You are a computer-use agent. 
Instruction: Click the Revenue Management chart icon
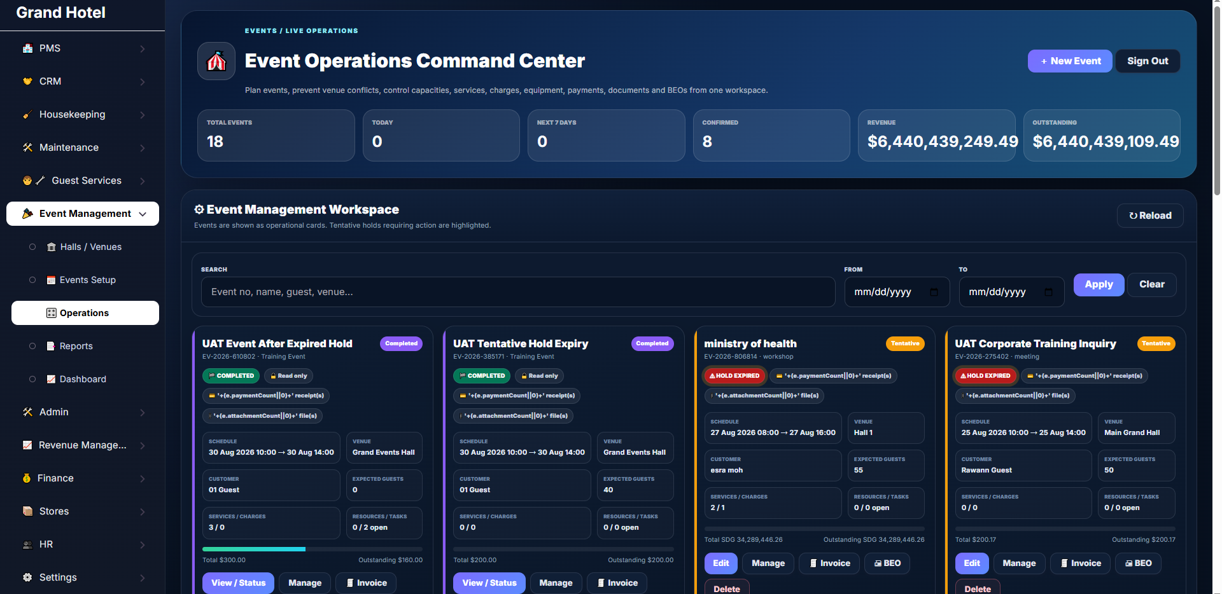coord(27,445)
